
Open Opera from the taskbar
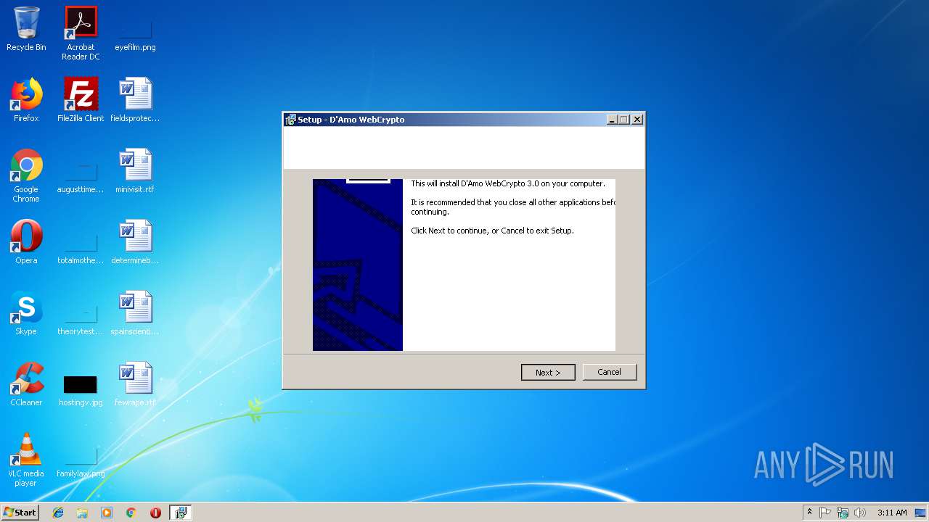(155, 513)
